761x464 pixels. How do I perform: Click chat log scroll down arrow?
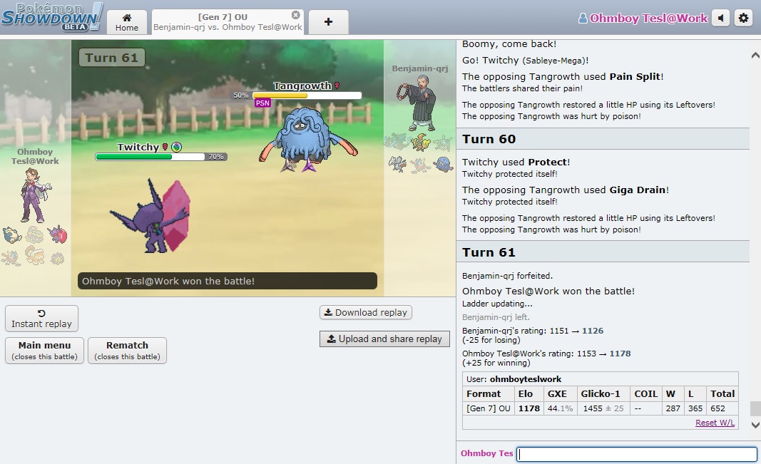click(755, 426)
